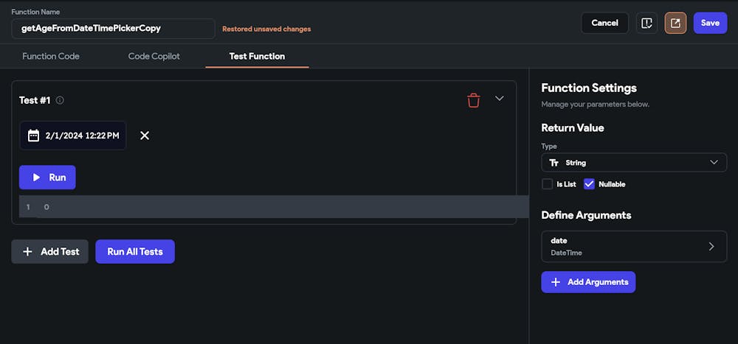Click the warning panel icon next to Cancel

[x=646, y=23]
